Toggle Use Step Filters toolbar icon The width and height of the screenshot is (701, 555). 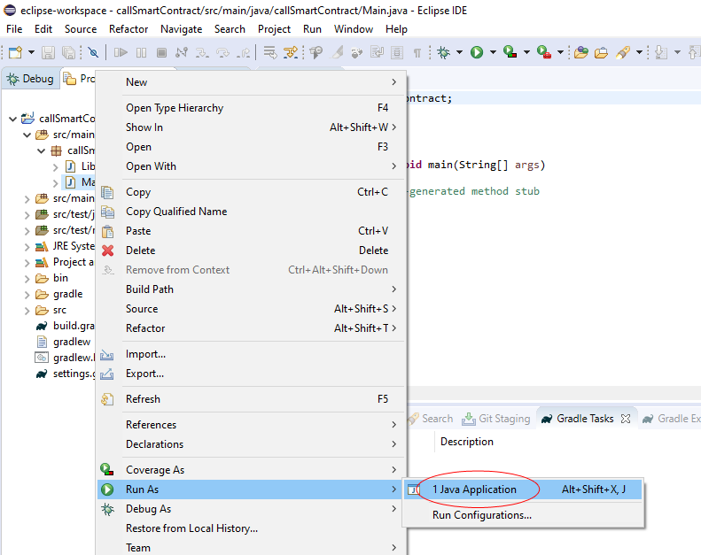click(x=291, y=52)
